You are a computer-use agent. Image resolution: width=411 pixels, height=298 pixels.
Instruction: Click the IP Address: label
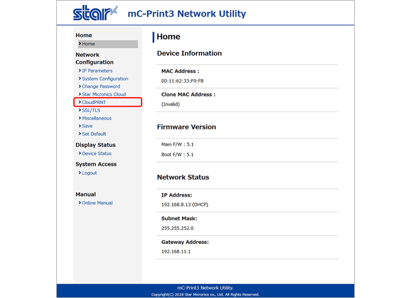pyautogui.click(x=176, y=195)
